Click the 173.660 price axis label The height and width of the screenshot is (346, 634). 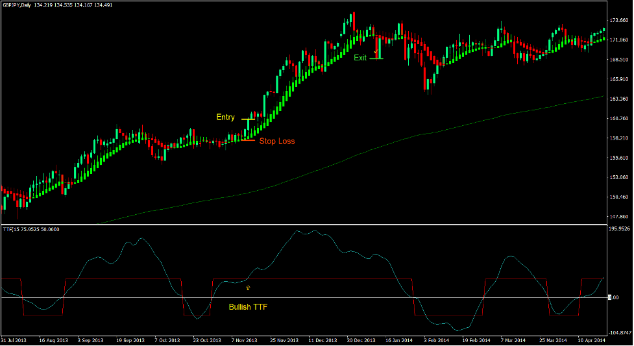[x=619, y=20]
